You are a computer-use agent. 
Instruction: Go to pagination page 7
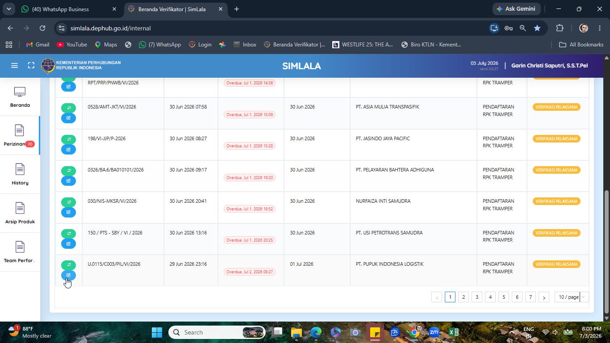pos(531,297)
